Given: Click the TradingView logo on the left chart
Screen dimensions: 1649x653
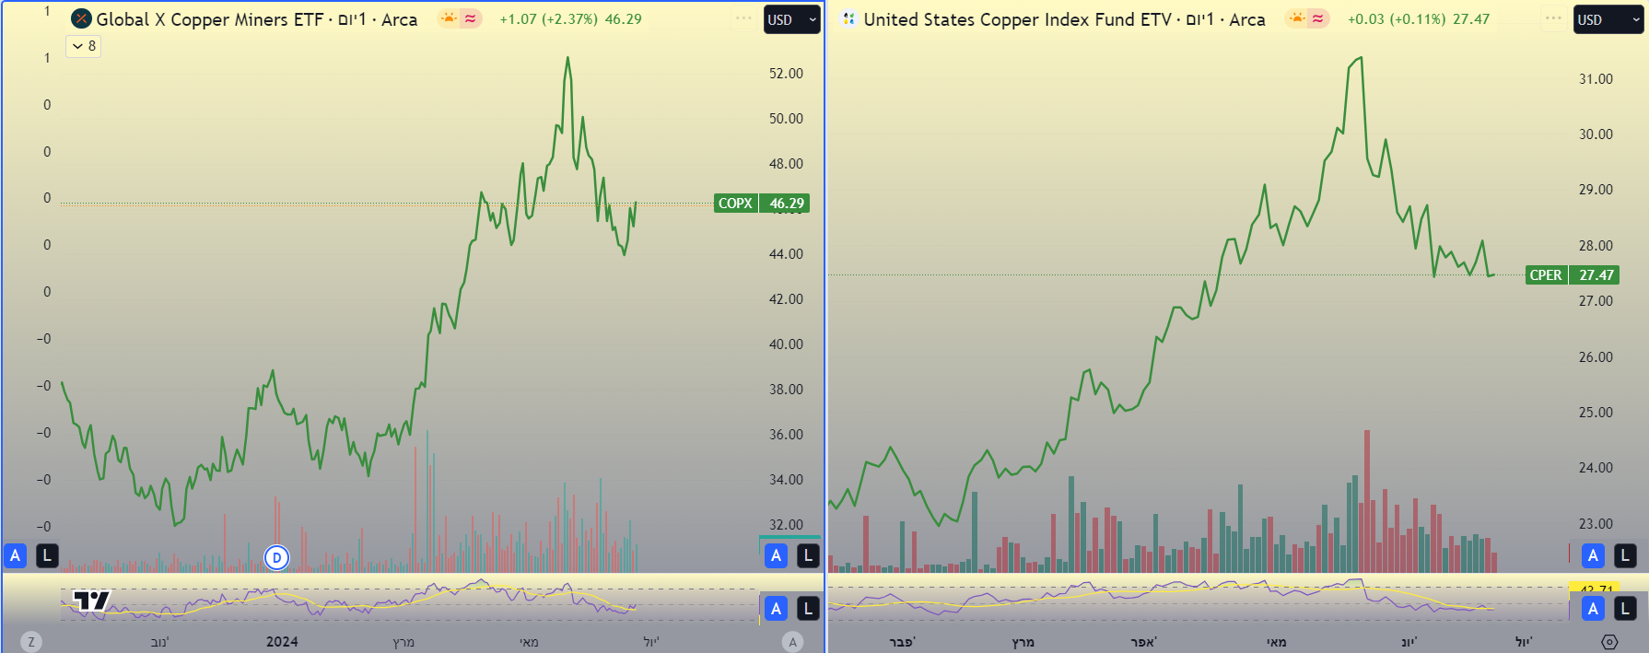Looking at the screenshot, I should tap(91, 601).
